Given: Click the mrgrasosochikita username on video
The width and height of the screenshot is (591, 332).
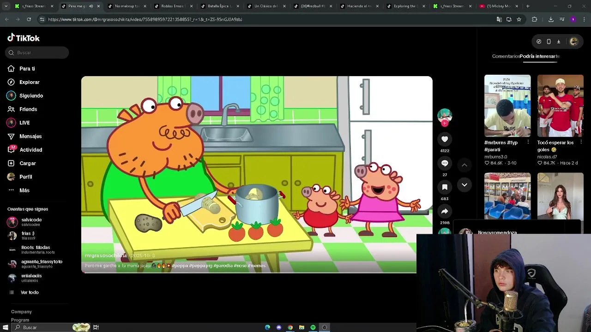Looking at the screenshot, I should tap(106, 255).
